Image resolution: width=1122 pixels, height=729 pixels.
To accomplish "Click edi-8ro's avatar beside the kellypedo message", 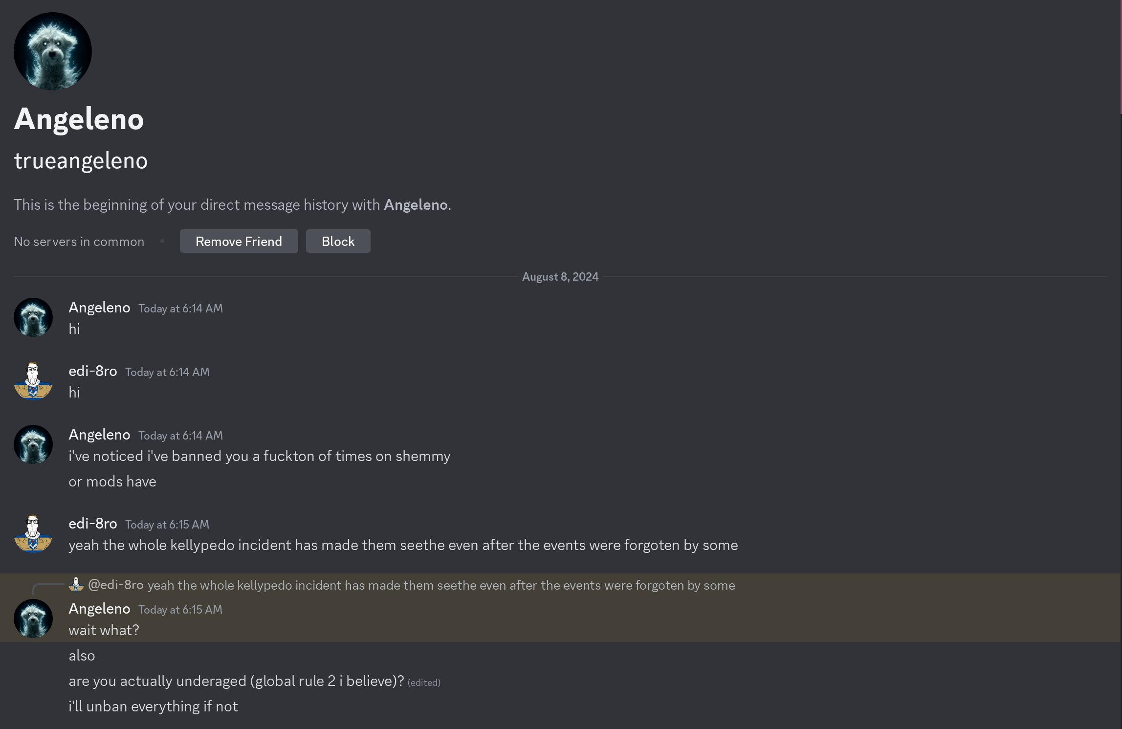I will click(x=33, y=533).
